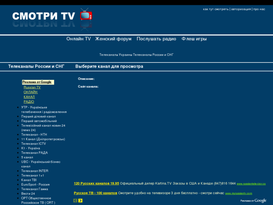Switch to Телеканалы России и СНГ submenu
273x205 pixels.
click(x=153, y=55)
